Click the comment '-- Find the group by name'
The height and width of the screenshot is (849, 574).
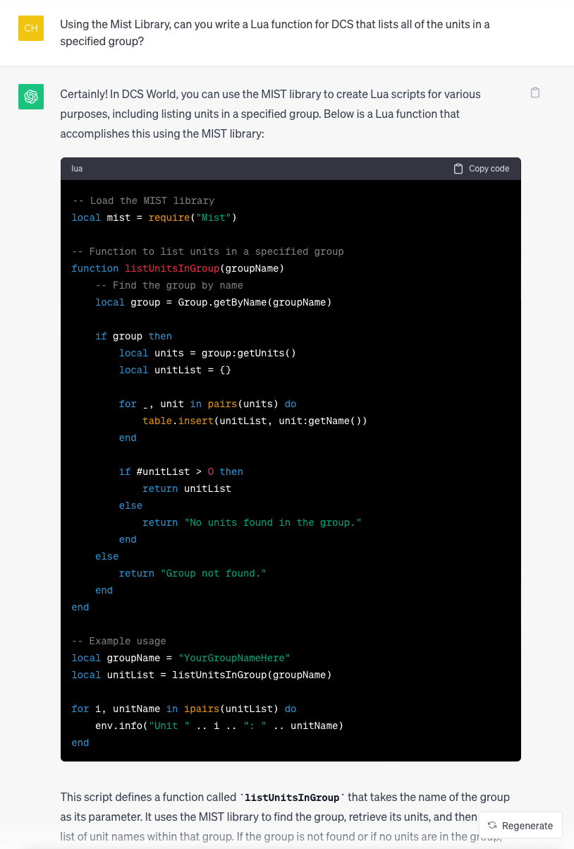tap(169, 285)
